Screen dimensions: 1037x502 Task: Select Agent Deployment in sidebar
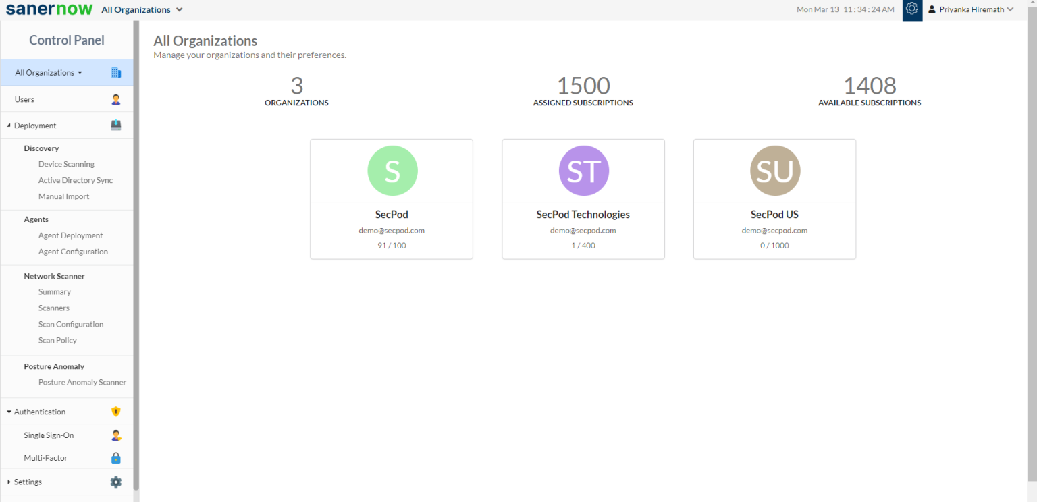tap(70, 235)
